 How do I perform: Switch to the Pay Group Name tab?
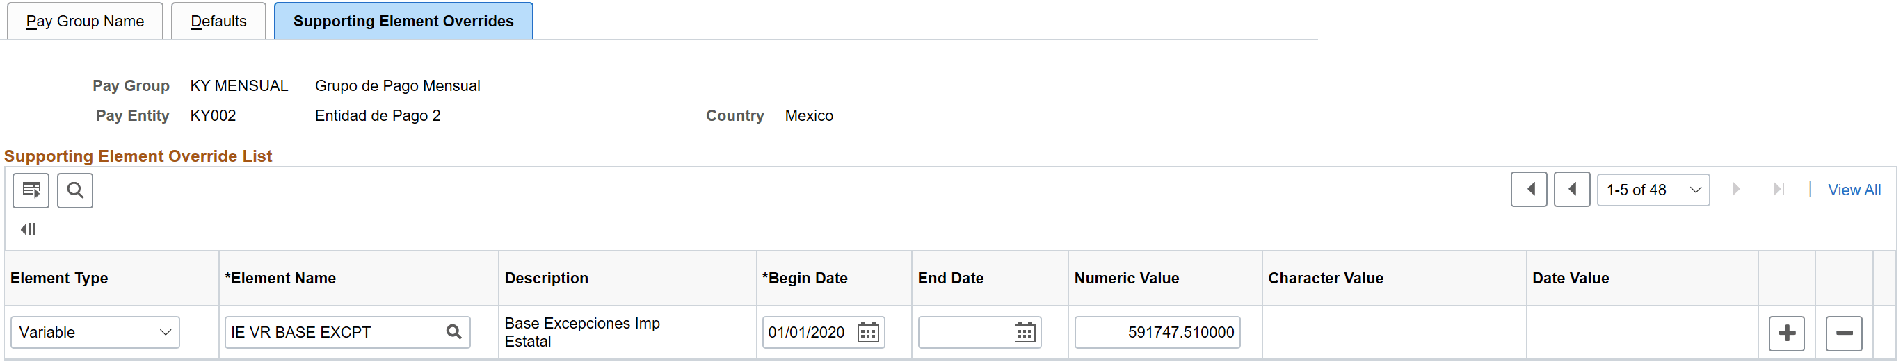85,22
